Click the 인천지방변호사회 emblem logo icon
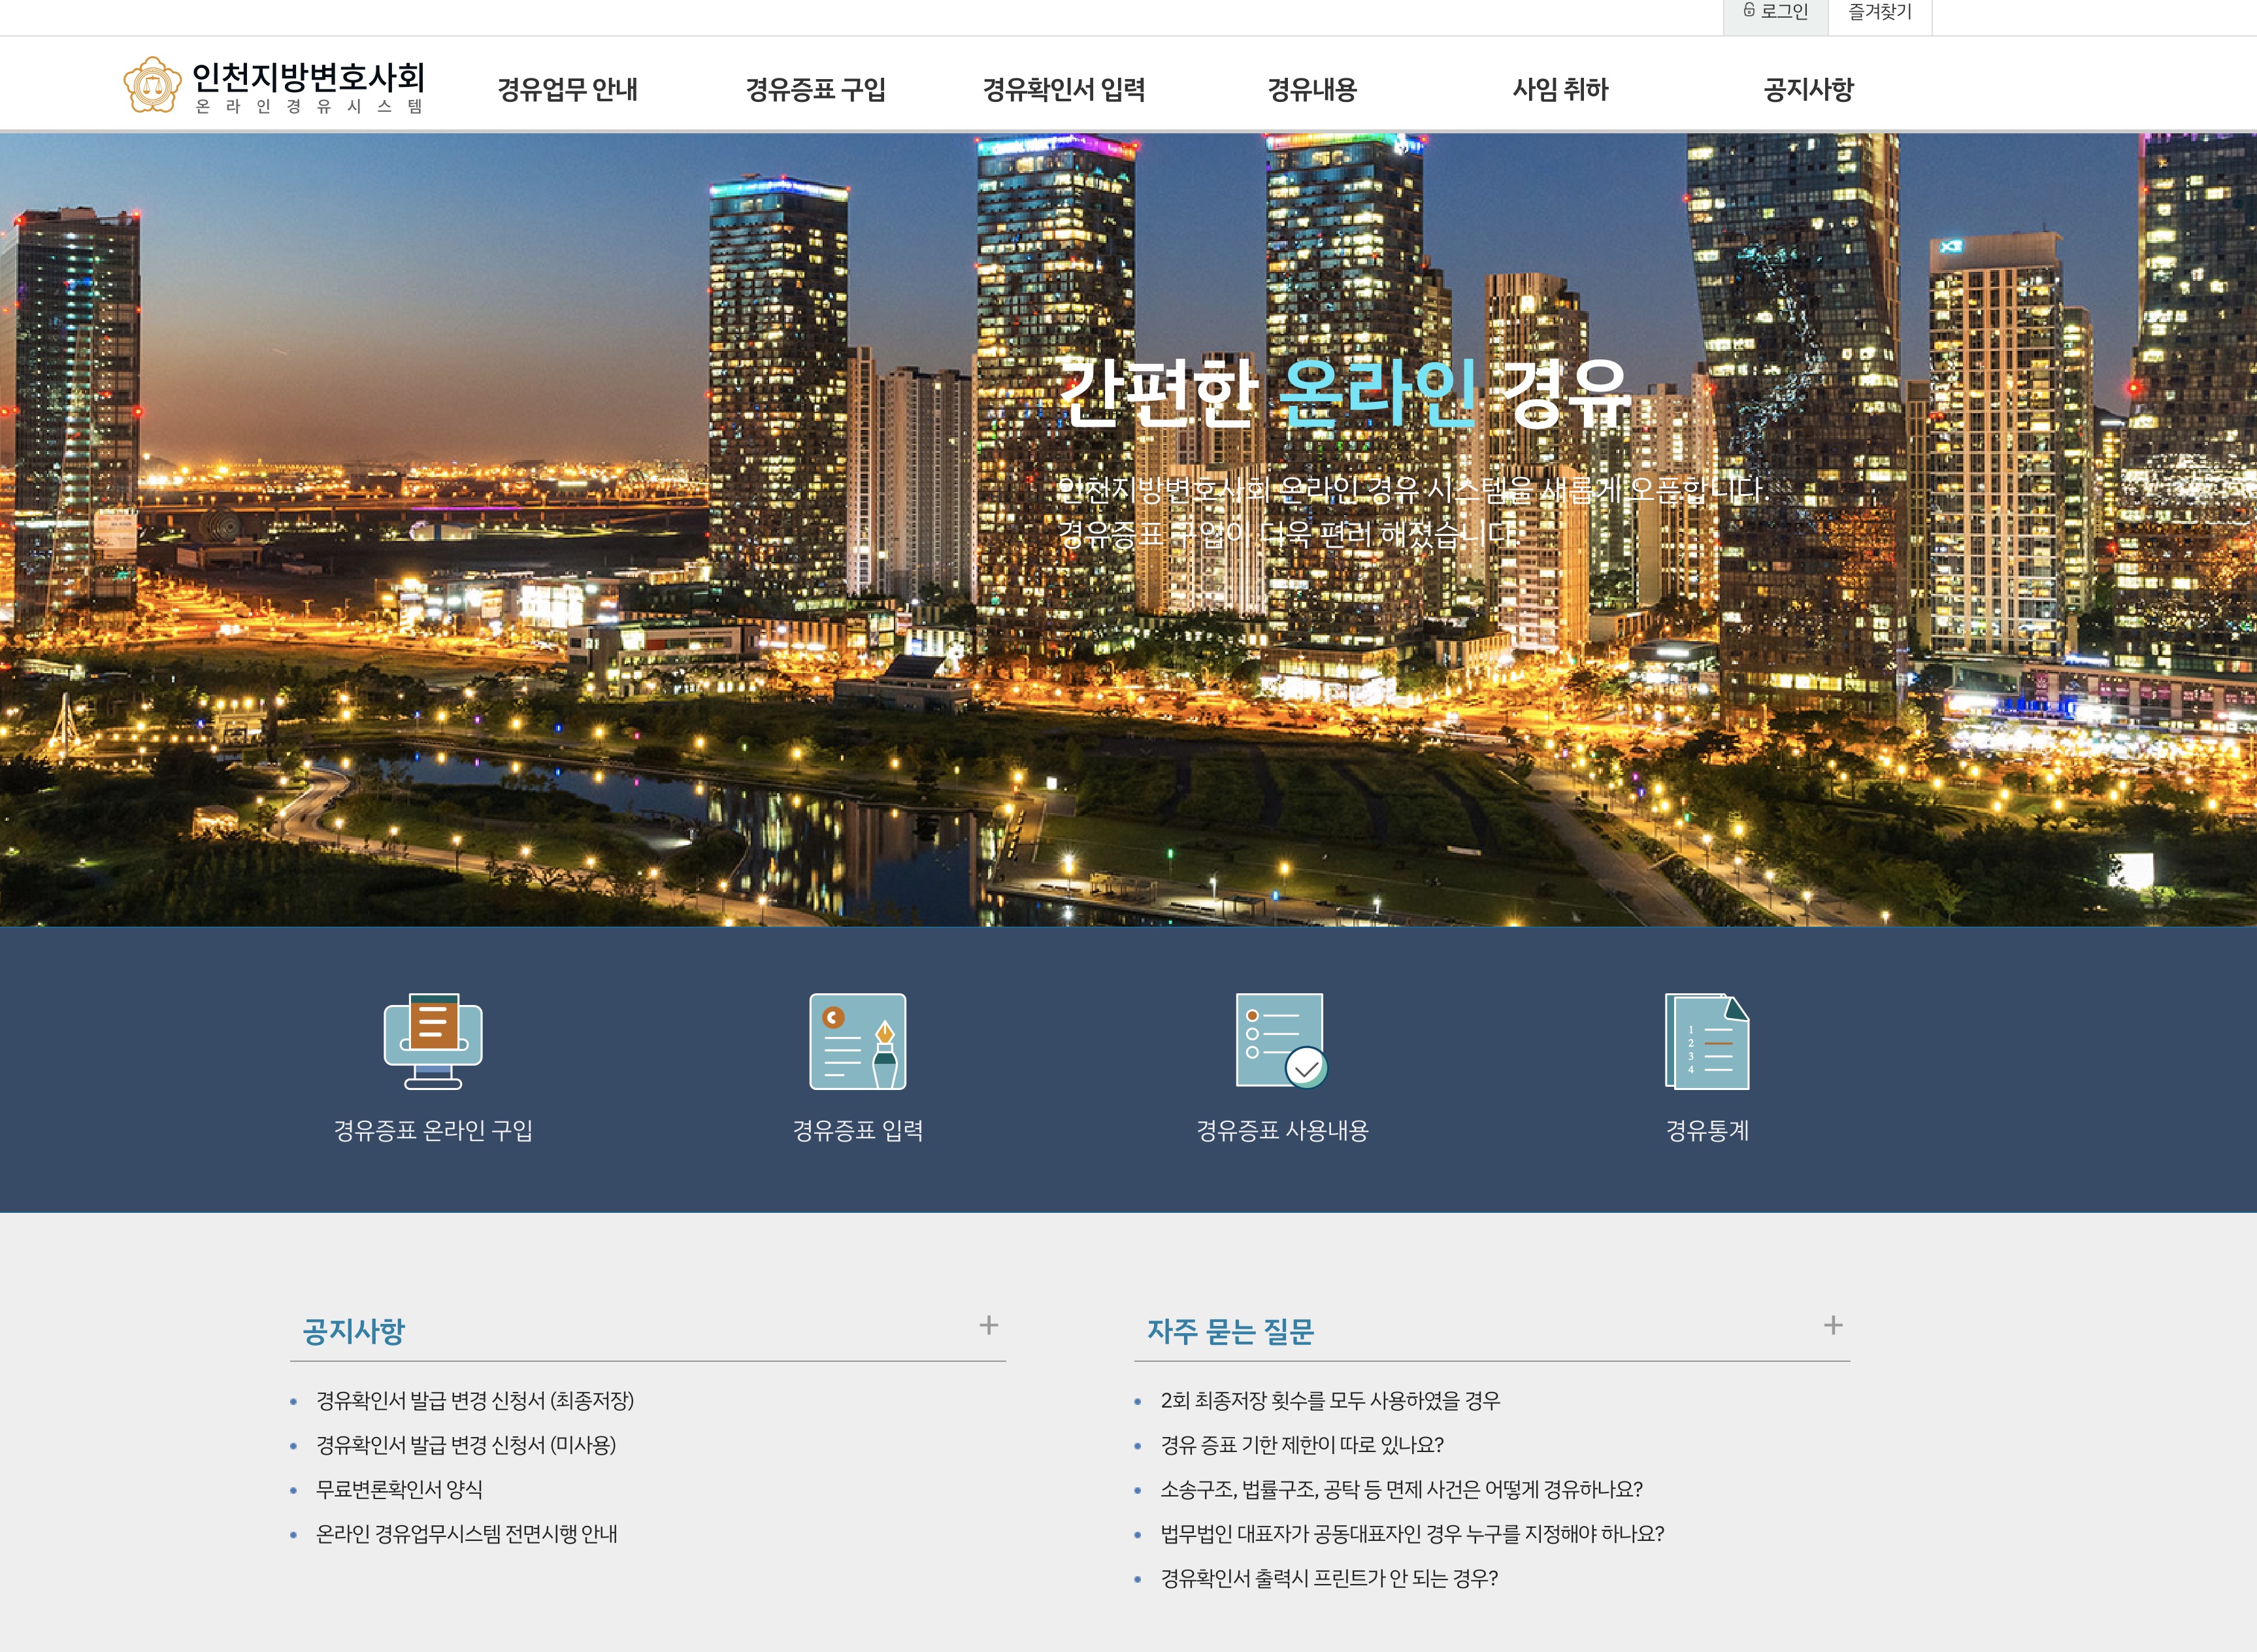 (x=152, y=85)
